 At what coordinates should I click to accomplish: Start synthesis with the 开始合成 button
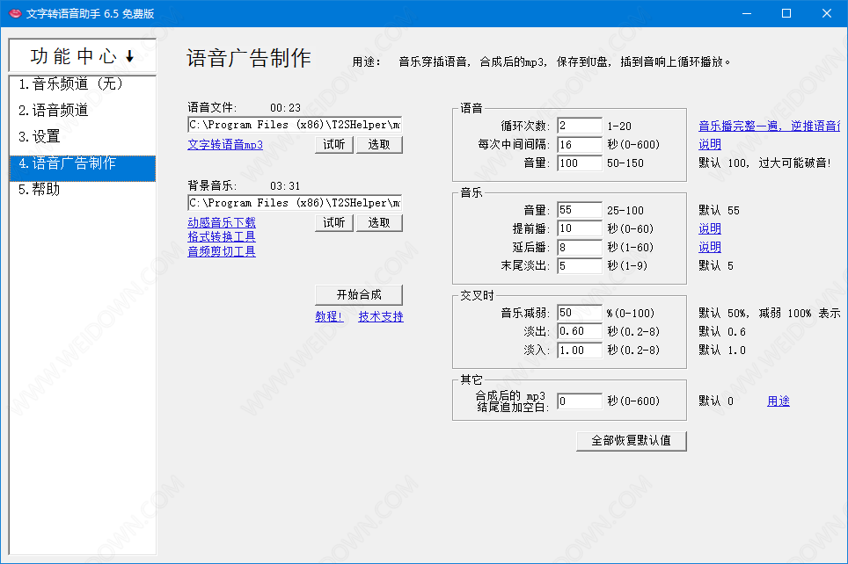pyautogui.click(x=359, y=294)
